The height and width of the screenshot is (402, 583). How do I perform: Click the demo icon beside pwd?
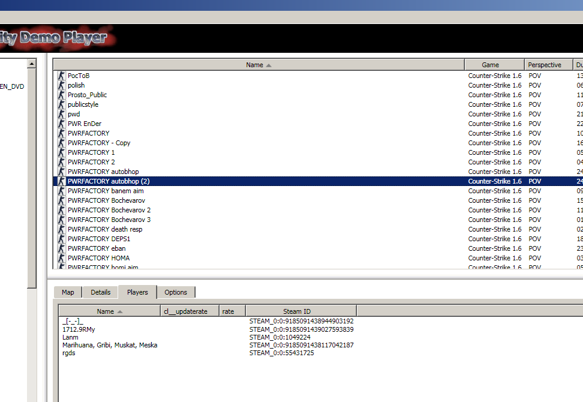[x=61, y=114]
